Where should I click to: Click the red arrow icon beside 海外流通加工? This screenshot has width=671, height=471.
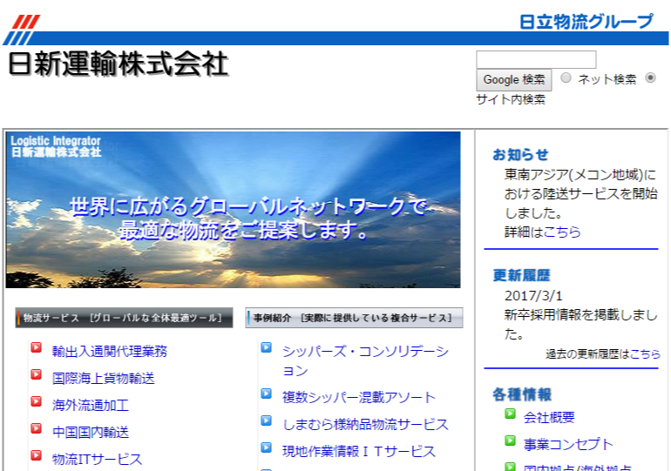(37, 401)
